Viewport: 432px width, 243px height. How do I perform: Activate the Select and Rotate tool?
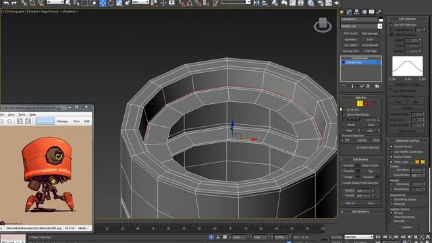pyautogui.click(x=111, y=3)
